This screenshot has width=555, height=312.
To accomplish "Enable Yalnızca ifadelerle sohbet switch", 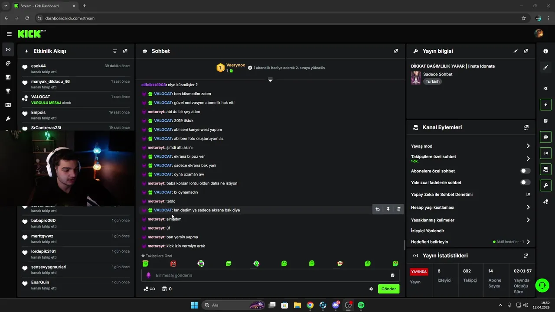I will click(525, 182).
